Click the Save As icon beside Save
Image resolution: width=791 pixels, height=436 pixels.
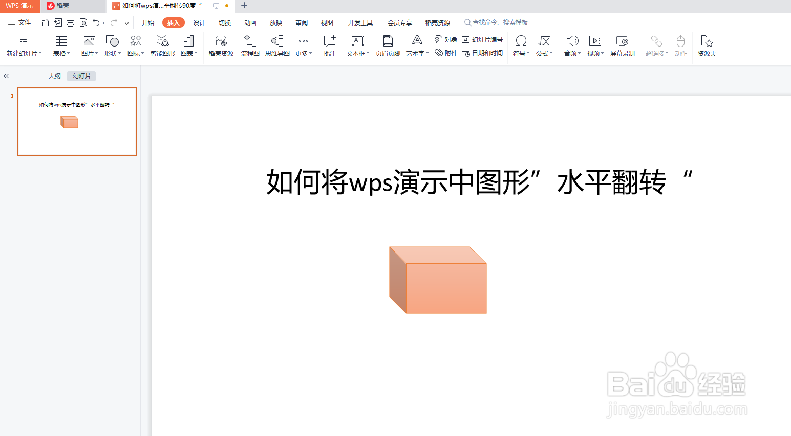57,22
